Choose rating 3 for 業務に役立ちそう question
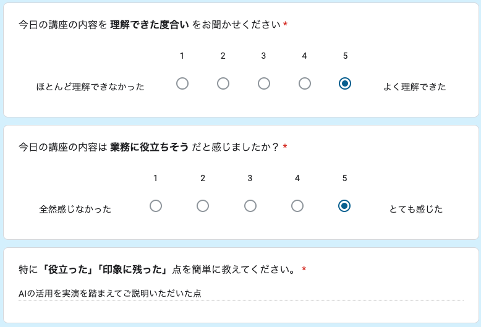The width and height of the screenshot is (481, 327). (x=250, y=206)
